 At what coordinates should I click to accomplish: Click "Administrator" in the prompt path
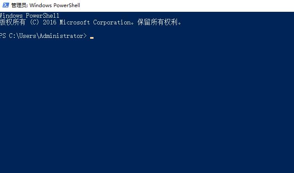click(61, 36)
